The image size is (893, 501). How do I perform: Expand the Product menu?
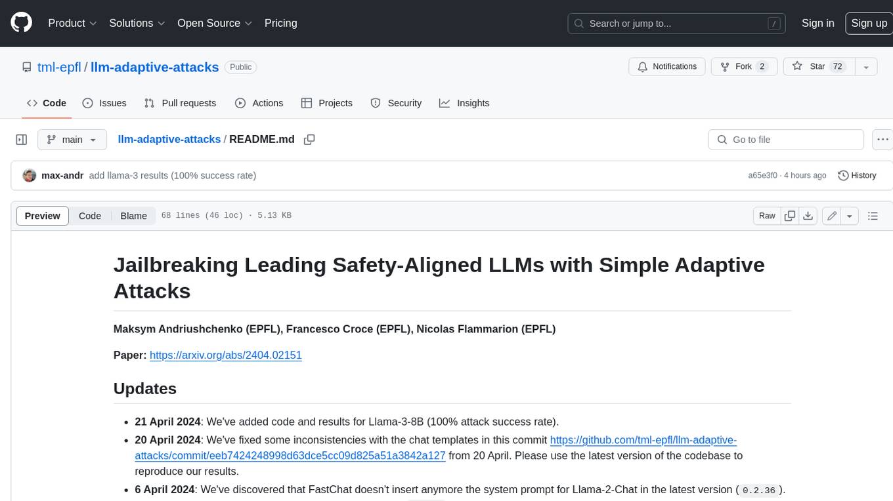pyautogui.click(x=72, y=23)
